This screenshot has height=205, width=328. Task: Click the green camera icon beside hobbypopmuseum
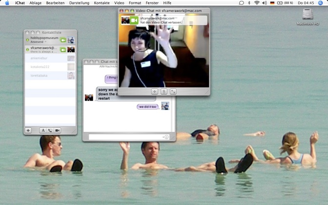pyautogui.click(x=63, y=40)
